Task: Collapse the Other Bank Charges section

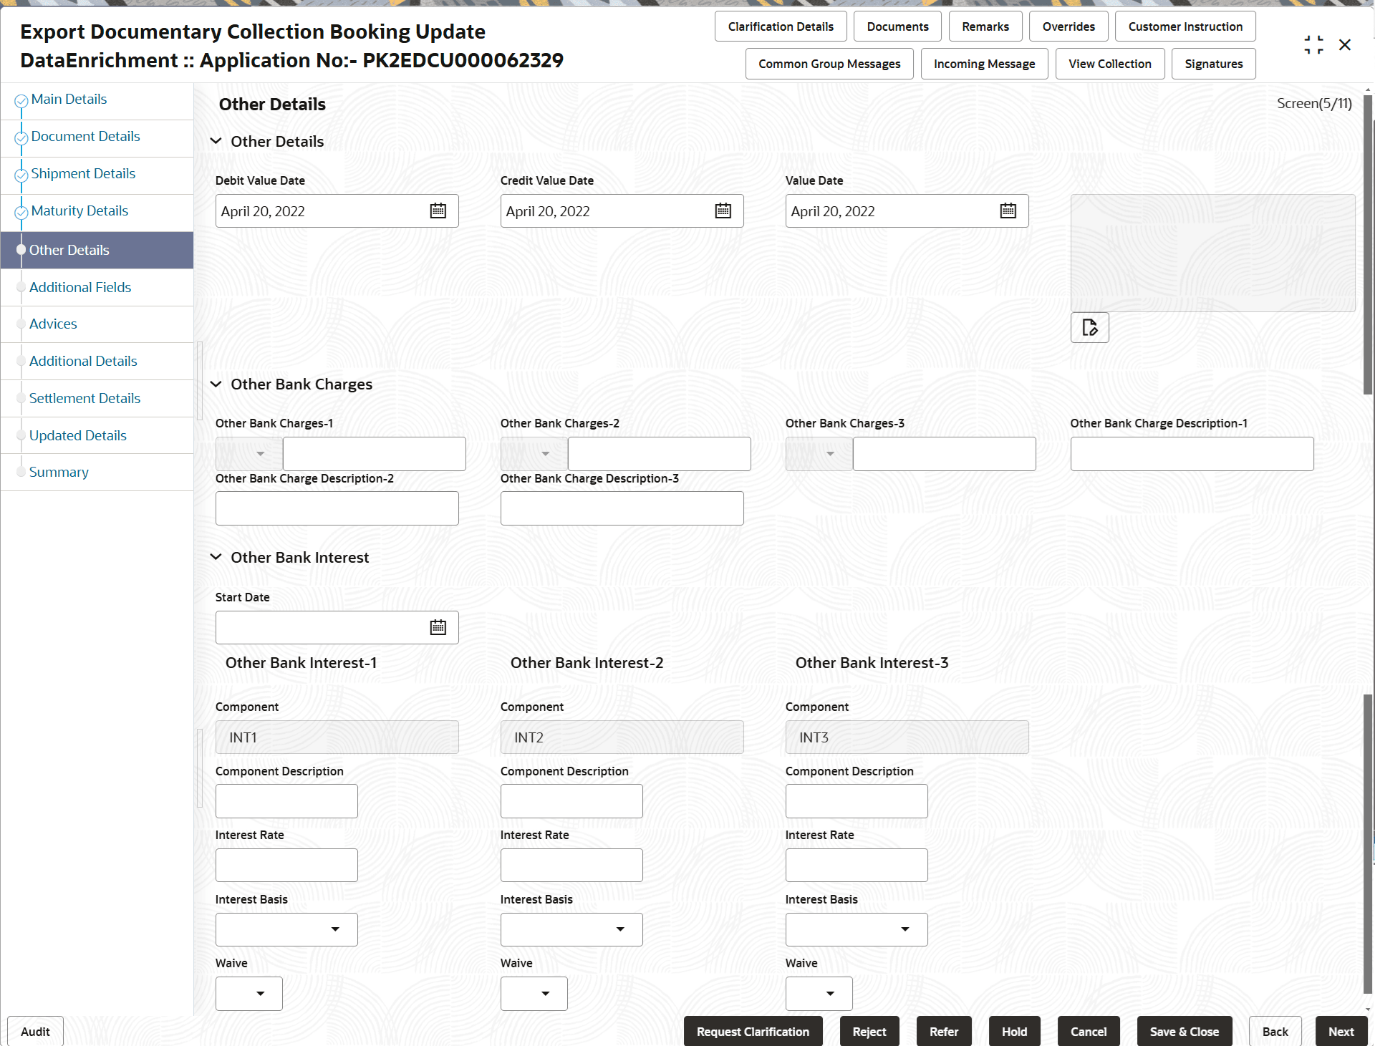Action: tap(216, 384)
